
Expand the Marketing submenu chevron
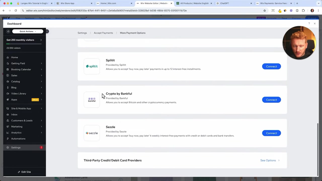pos(41,126)
